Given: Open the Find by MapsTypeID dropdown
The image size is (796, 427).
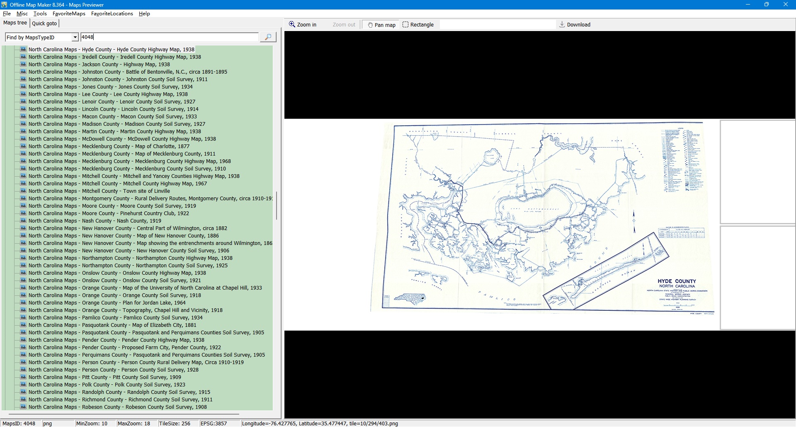Looking at the screenshot, I should coord(75,37).
